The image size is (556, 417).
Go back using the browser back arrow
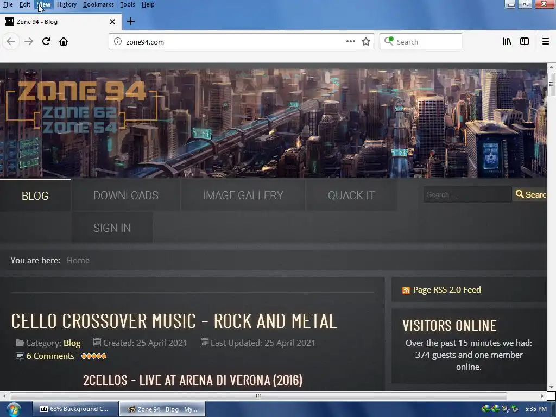[x=11, y=41]
